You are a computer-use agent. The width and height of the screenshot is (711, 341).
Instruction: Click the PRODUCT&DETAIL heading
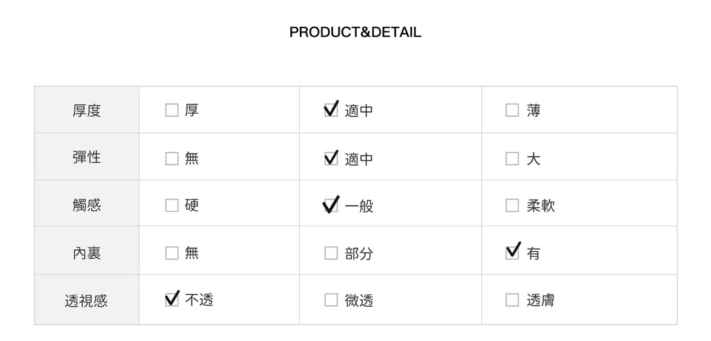pos(355,32)
